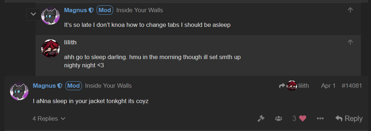The width and height of the screenshot is (371, 131).
Task: Open lilith username in quoted reply
Action: 70,42
